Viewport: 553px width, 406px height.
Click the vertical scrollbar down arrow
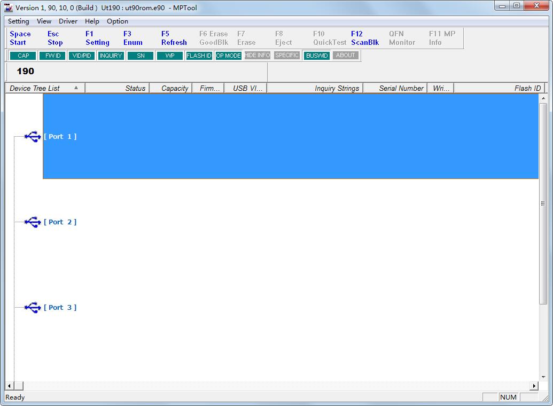[x=543, y=377]
